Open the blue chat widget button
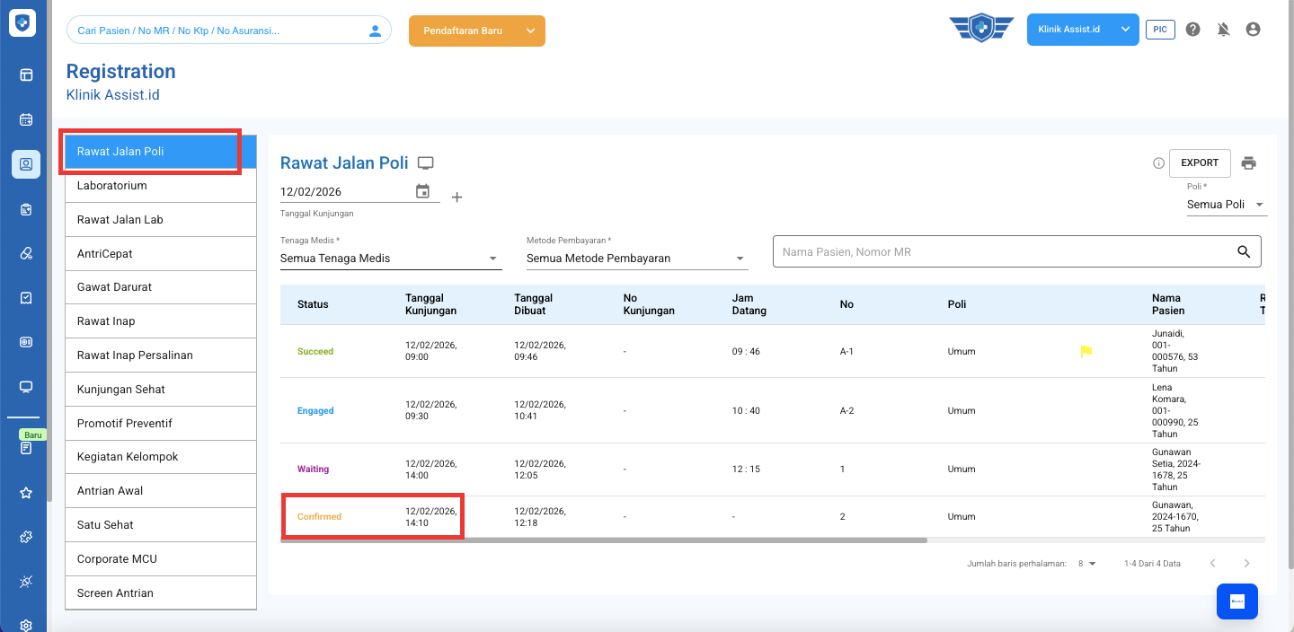Image resolution: width=1294 pixels, height=632 pixels. click(1236, 601)
